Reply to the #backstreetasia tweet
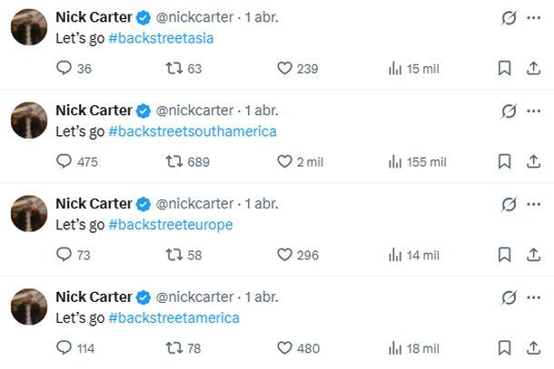Screen dimensions: 554x369 (x=64, y=69)
